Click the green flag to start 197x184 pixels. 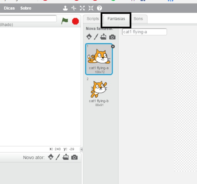pyautogui.click(x=65, y=21)
